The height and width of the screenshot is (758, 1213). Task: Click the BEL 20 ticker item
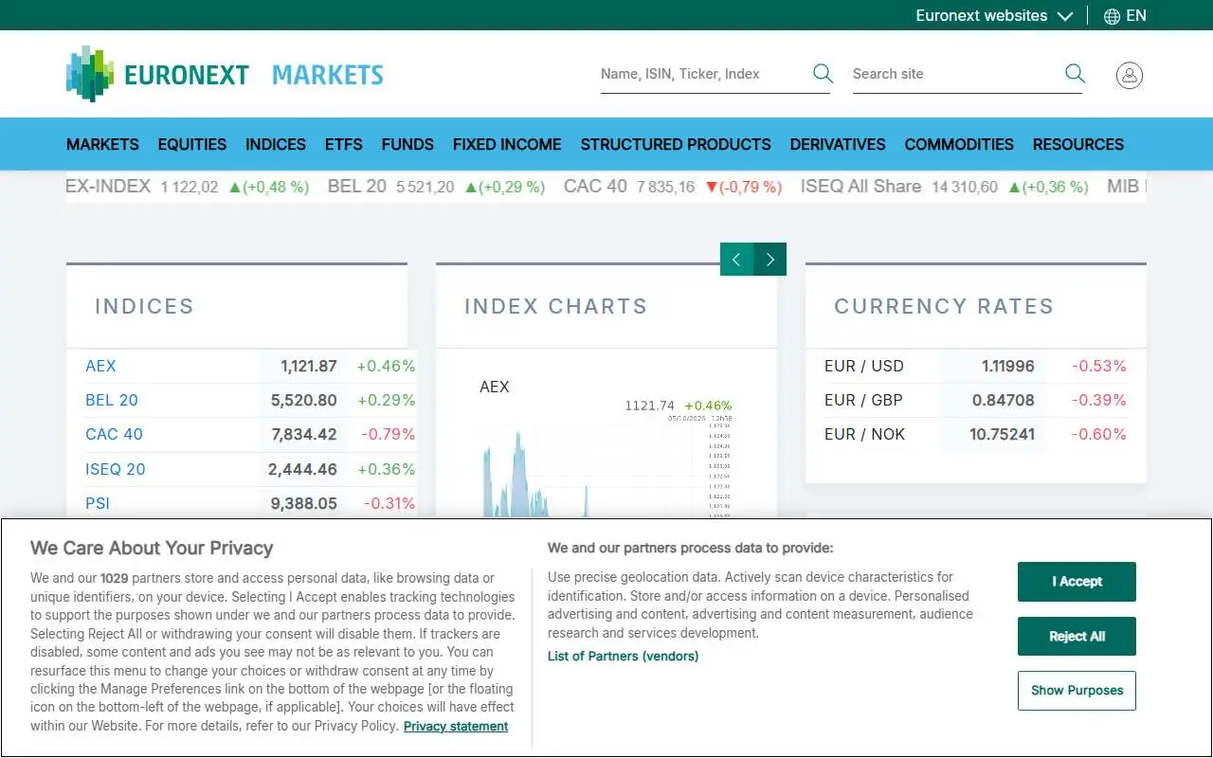click(x=436, y=187)
